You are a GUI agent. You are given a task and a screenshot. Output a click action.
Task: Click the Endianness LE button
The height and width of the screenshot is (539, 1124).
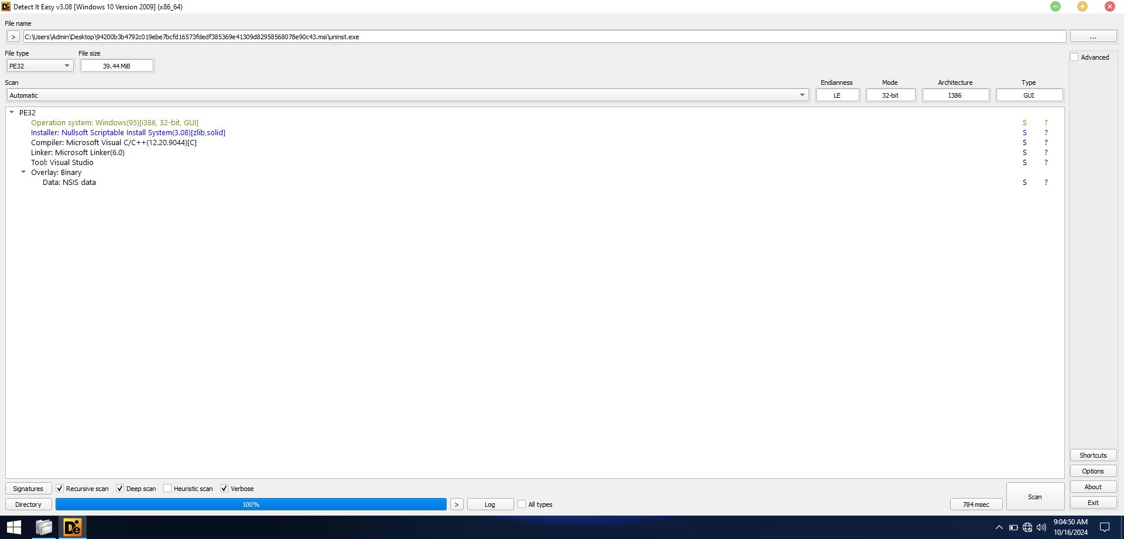tap(837, 95)
